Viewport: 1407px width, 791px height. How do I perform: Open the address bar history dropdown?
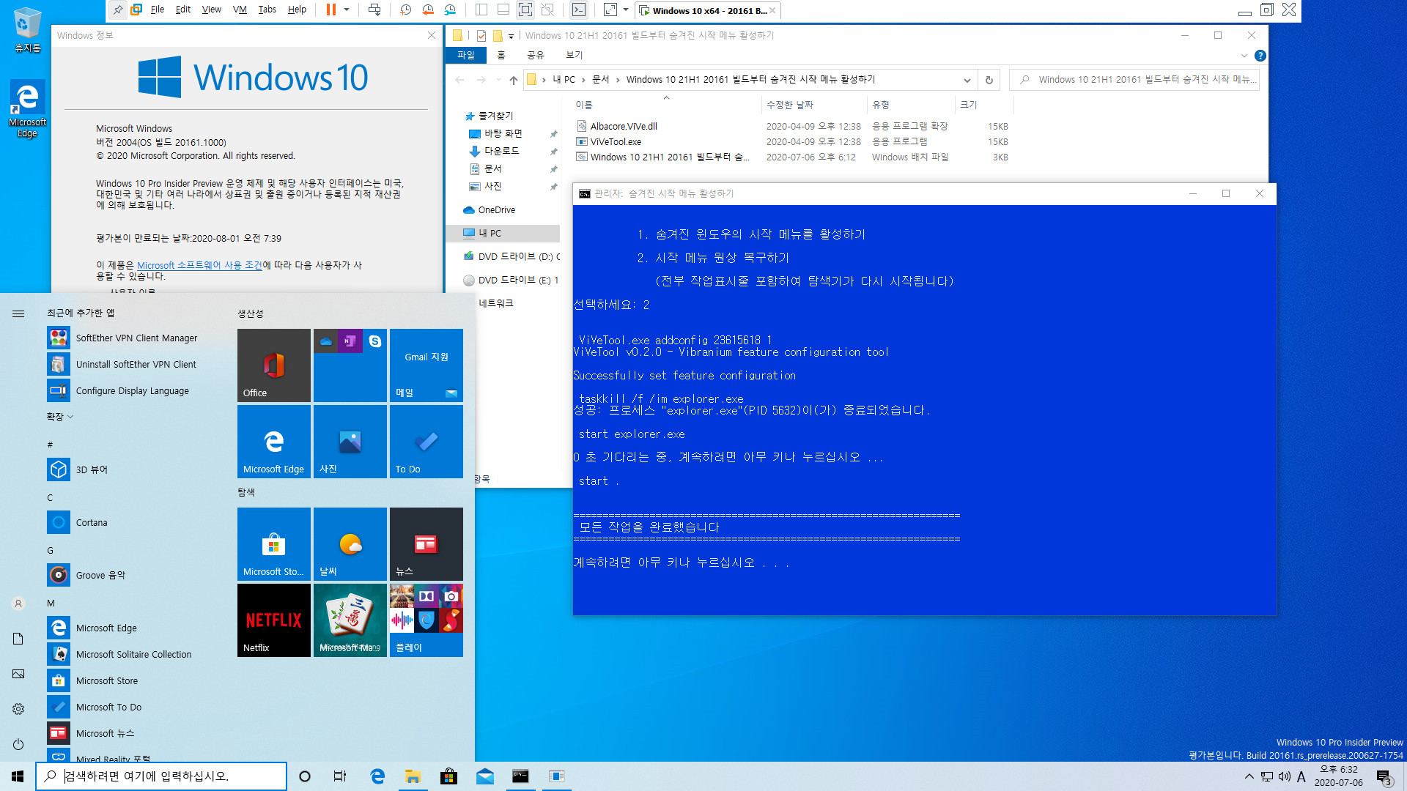click(967, 80)
